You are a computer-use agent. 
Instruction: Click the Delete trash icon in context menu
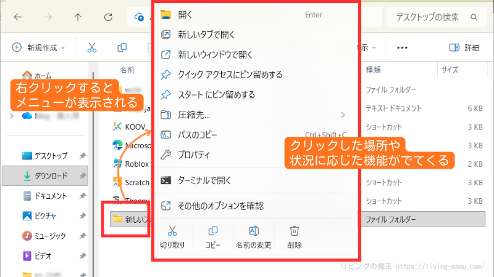(x=295, y=232)
